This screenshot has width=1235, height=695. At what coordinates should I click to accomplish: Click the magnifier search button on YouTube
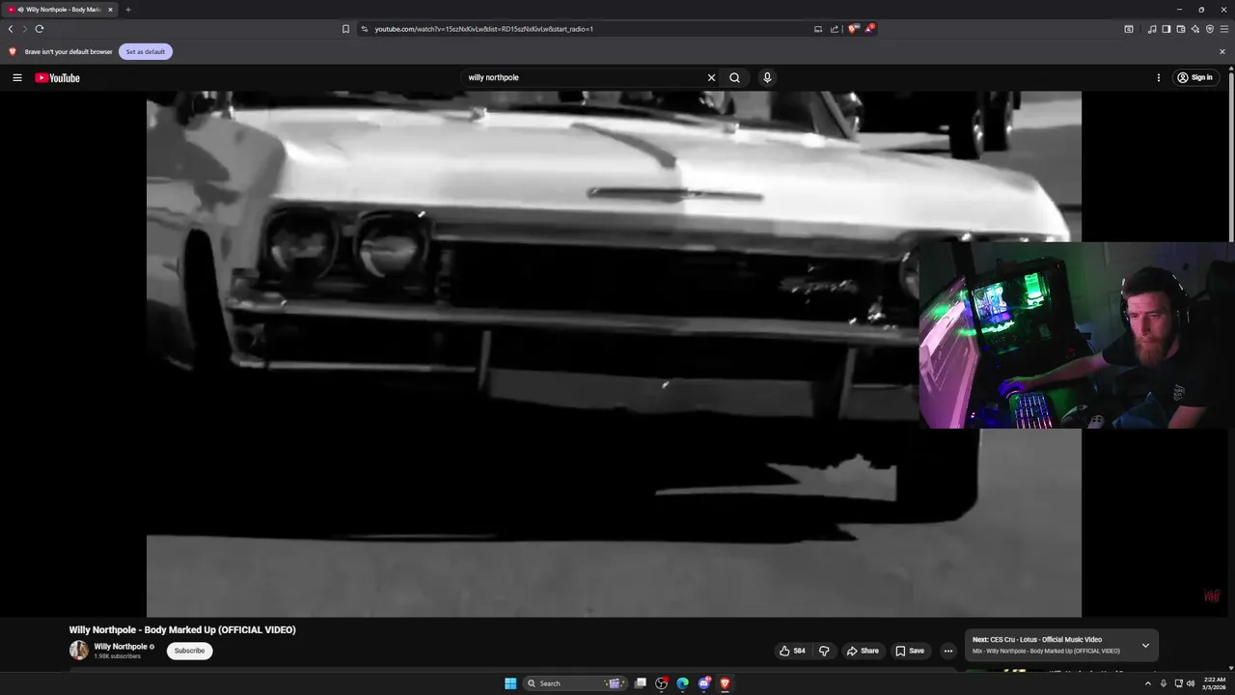point(734,77)
